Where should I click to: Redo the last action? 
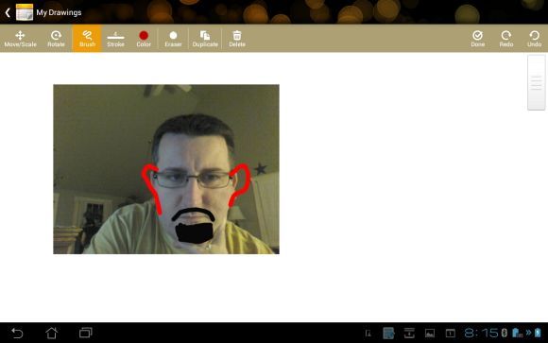click(506, 39)
